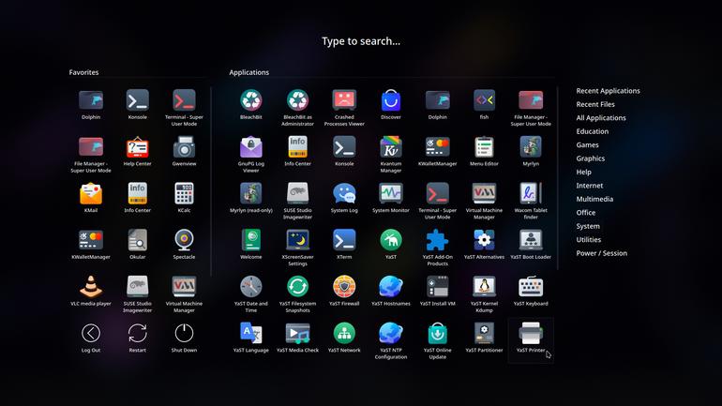The height and width of the screenshot is (406, 722).
Task: Open the Power / Session category
Action: (601, 253)
